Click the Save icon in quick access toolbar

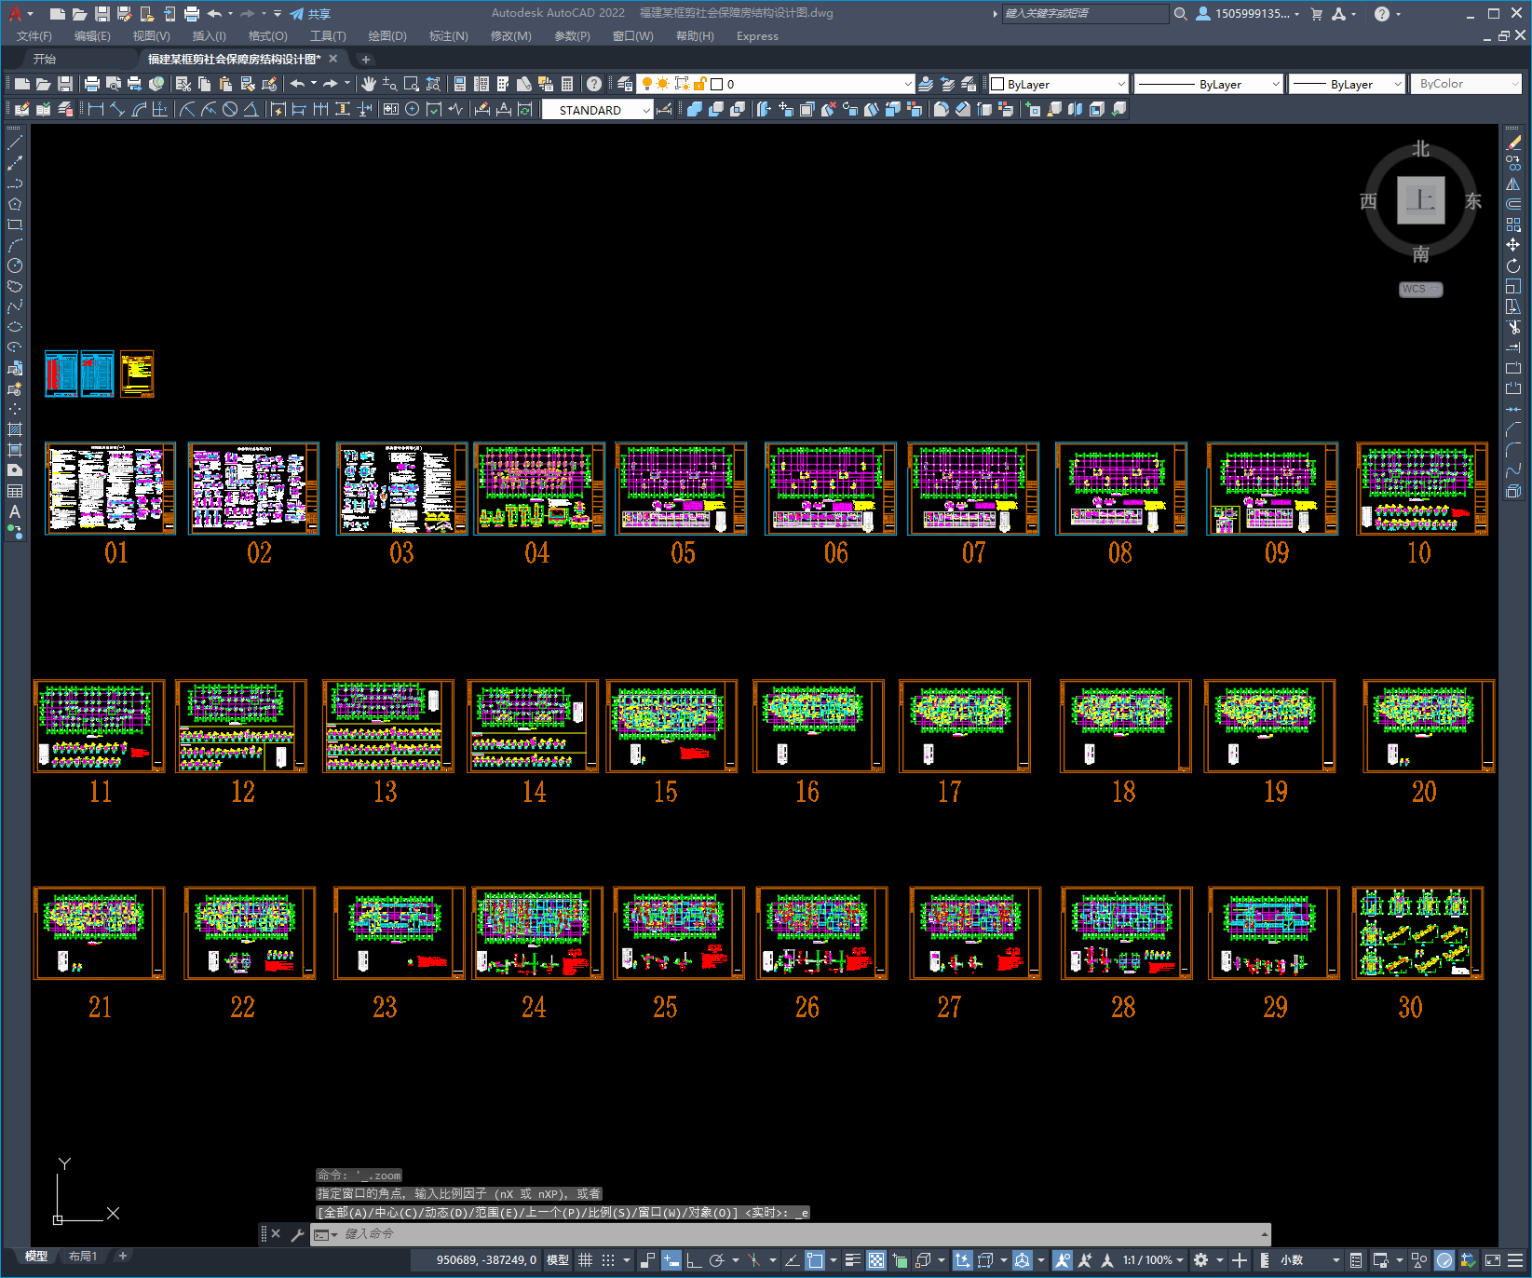(x=102, y=14)
